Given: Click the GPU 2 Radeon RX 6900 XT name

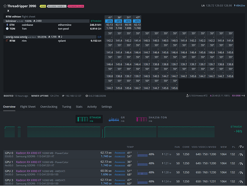Looking at the screenshot, I should tap(29, 171).
